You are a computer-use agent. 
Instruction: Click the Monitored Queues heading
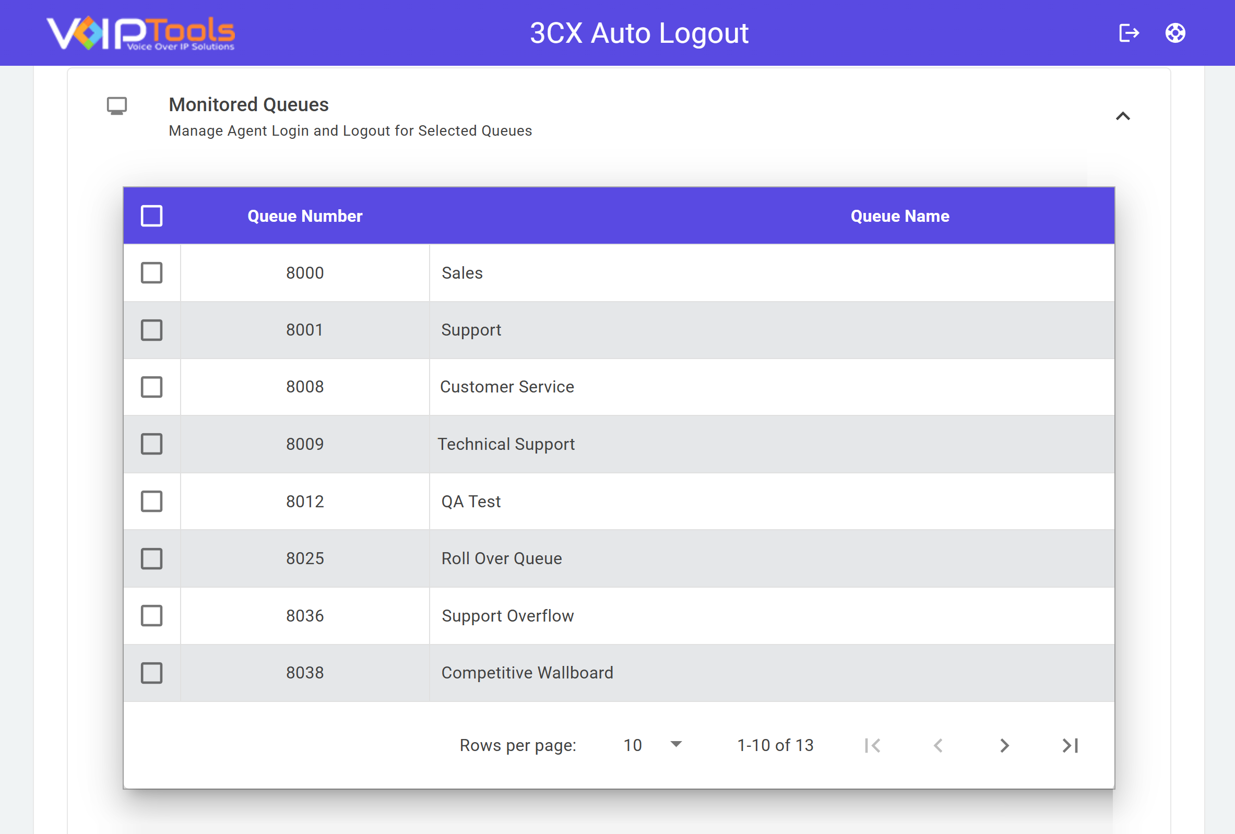point(248,105)
